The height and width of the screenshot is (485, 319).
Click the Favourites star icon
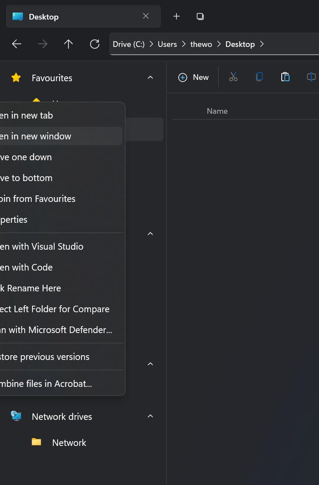click(x=16, y=78)
